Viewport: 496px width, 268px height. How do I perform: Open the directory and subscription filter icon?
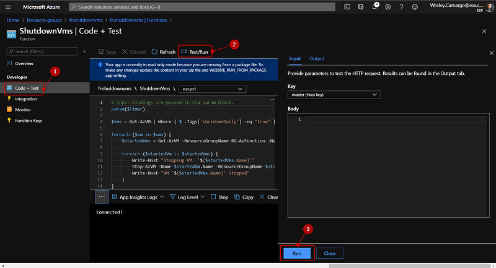pyautogui.click(x=361, y=7)
